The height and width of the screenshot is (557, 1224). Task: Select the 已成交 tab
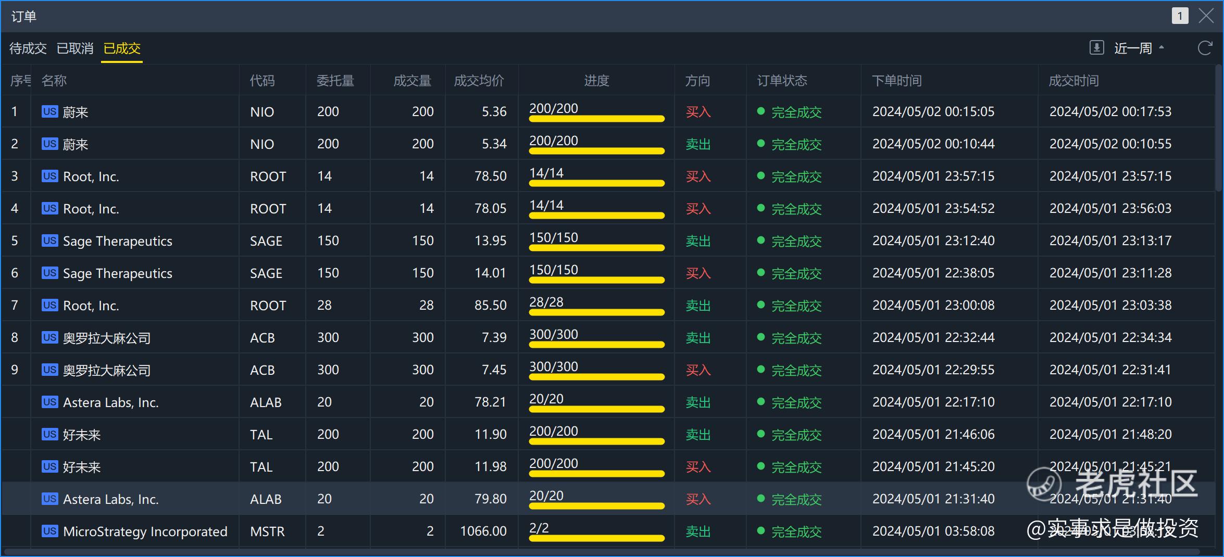[x=122, y=48]
